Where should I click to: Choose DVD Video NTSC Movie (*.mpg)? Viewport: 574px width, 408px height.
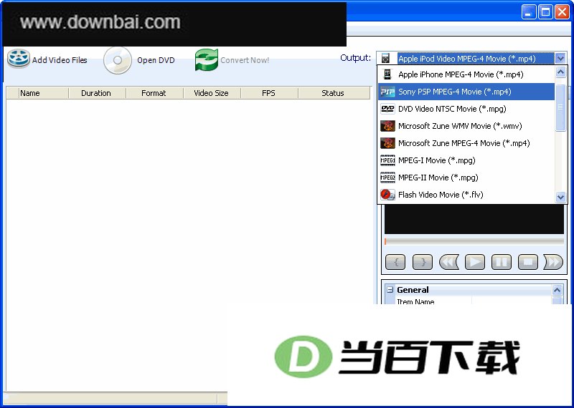tap(466, 109)
